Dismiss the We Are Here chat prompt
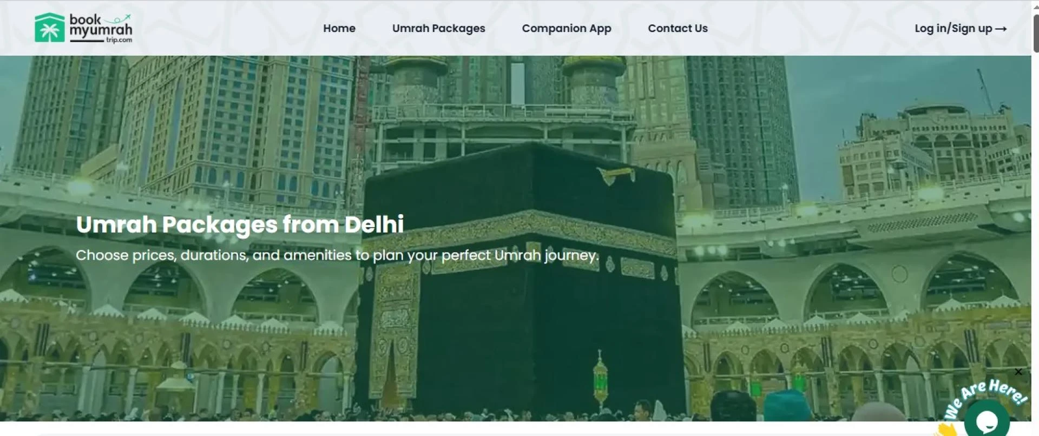The width and height of the screenshot is (1039, 436). click(1018, 372)
